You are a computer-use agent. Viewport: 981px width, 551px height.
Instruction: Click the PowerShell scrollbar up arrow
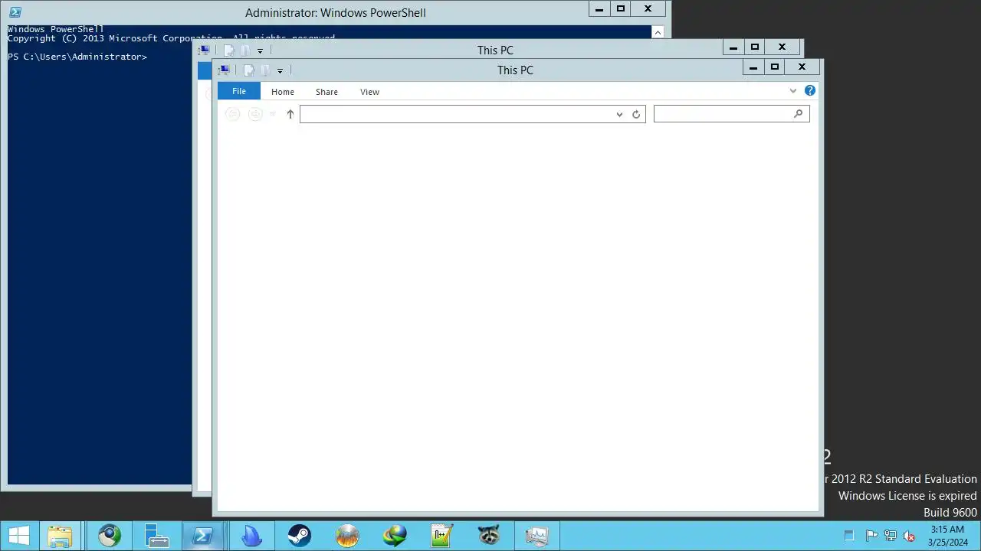[658, 32]
